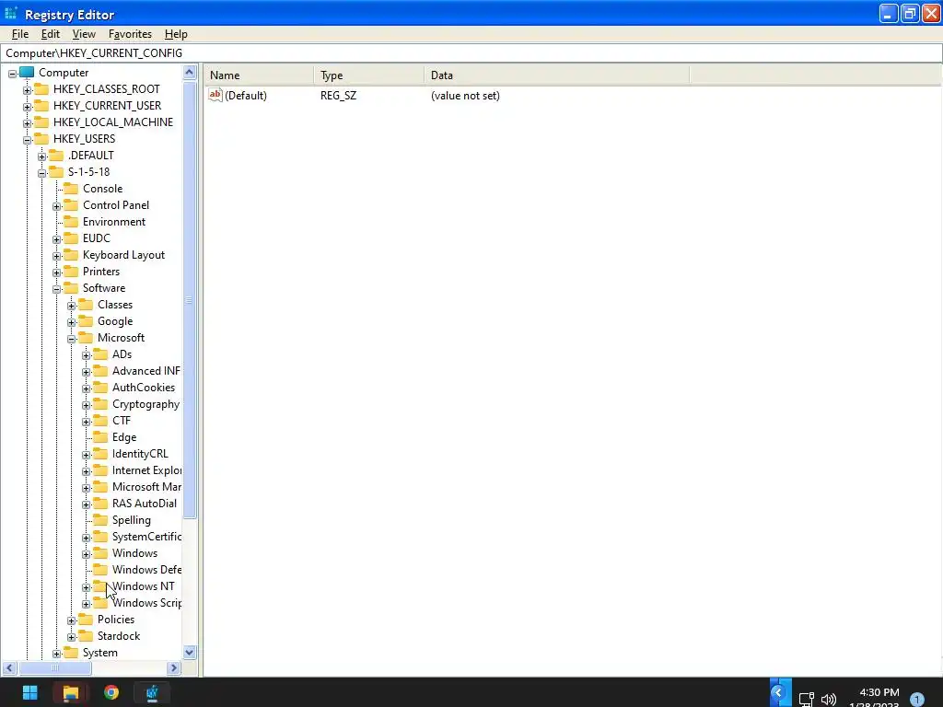This screenshot has height=707, width=943.
Task: Select the Windows Defender key
Action: pyautogui.click(x=146, y=569)
